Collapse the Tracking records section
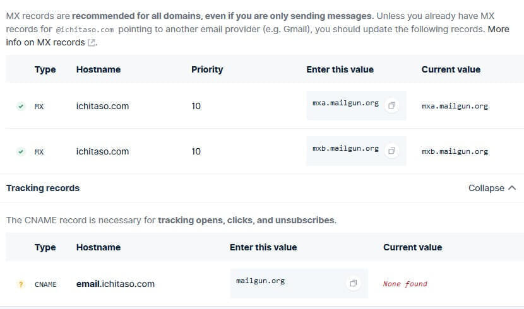This screenshot has height=309, width=524. (492, 188)
